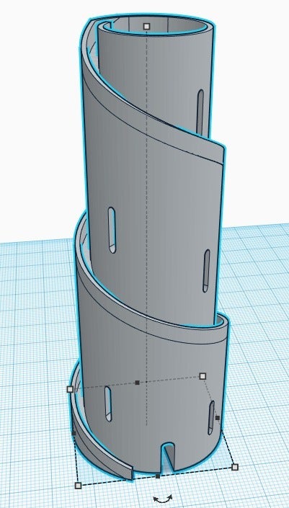
Task: Click the black midpoint handle on front edge
Action: (157, 476)
